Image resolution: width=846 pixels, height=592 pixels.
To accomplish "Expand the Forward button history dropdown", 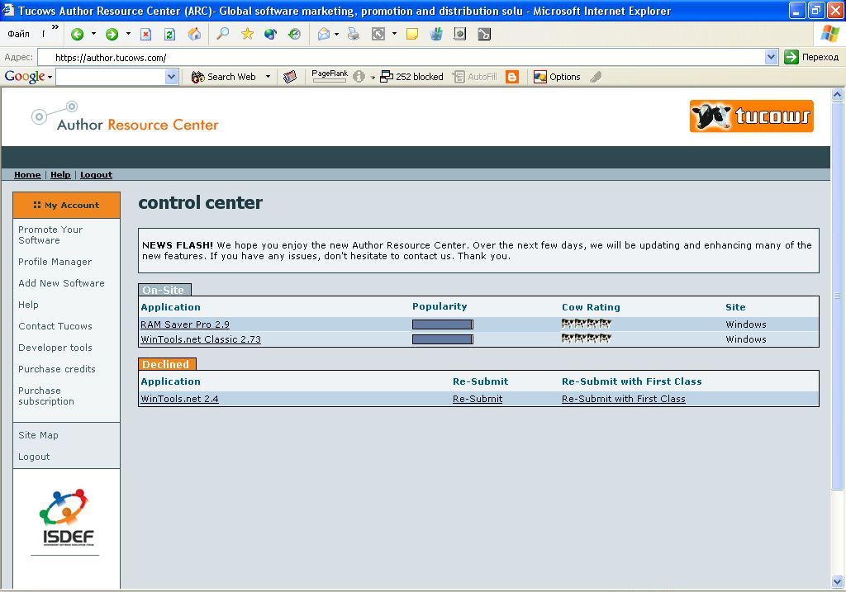I will [128, 34].
